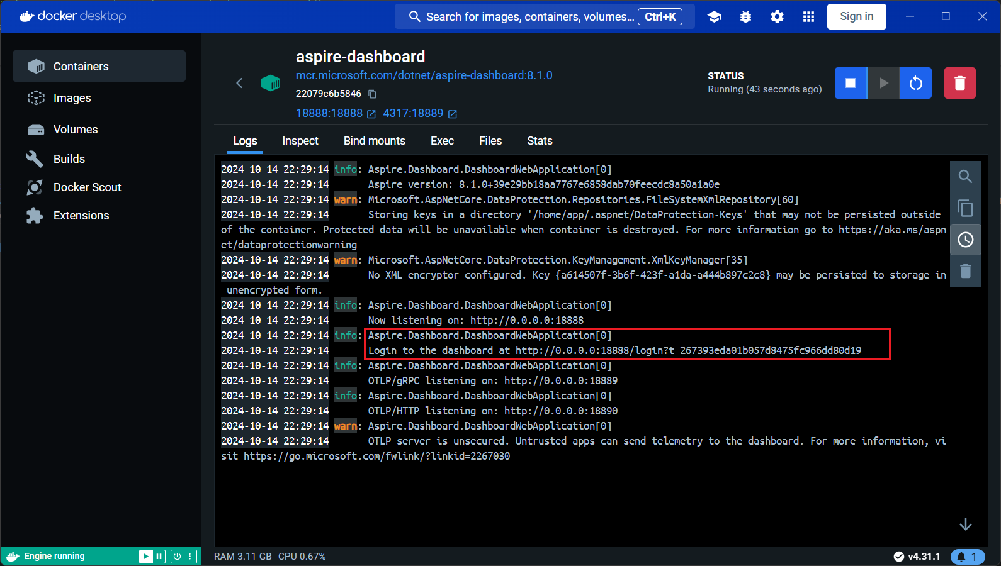Resume Docker engine with play button
The height and width of the screenshot is (566, 1001).
(145, 556)
